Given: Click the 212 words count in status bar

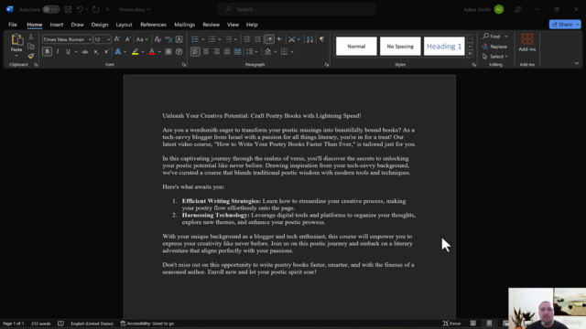Looking at the screenshot, I should [x=40, y=324].
